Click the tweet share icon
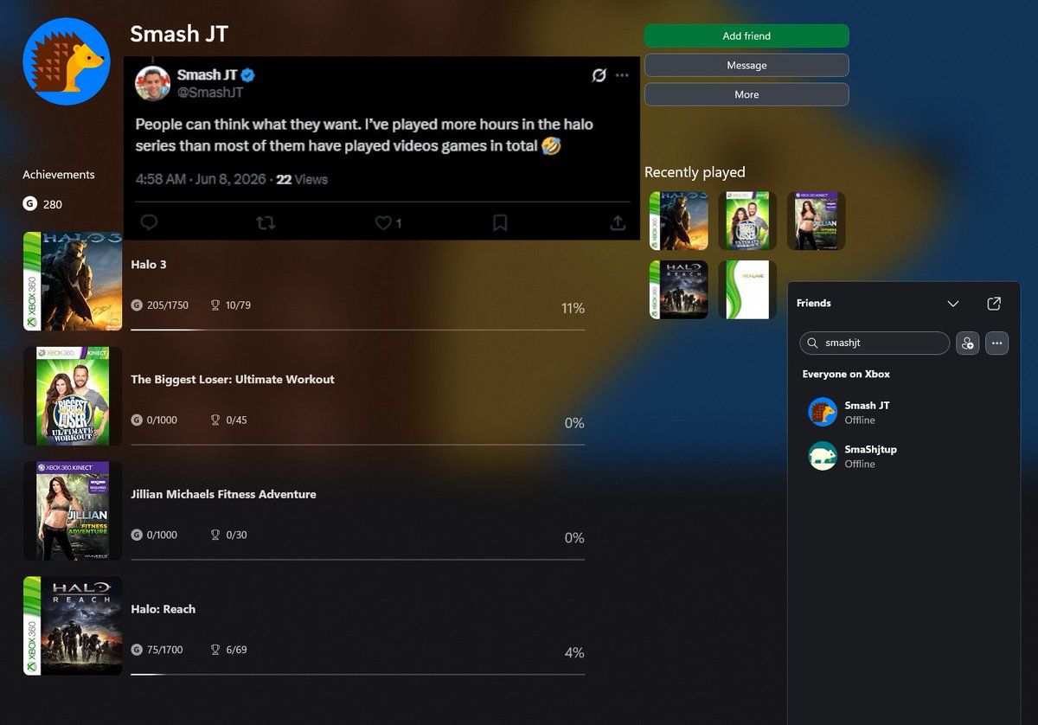Viewport: 1038px width, 725px height. (x=618, y=222)
